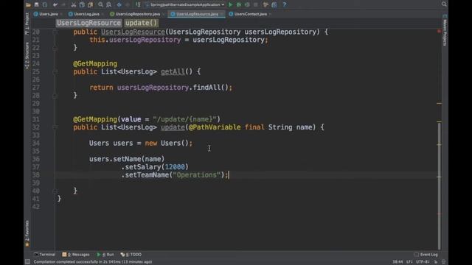Click the Find magnifier icon
Viewport: 472px width, 265px height.
click(100, 4)
